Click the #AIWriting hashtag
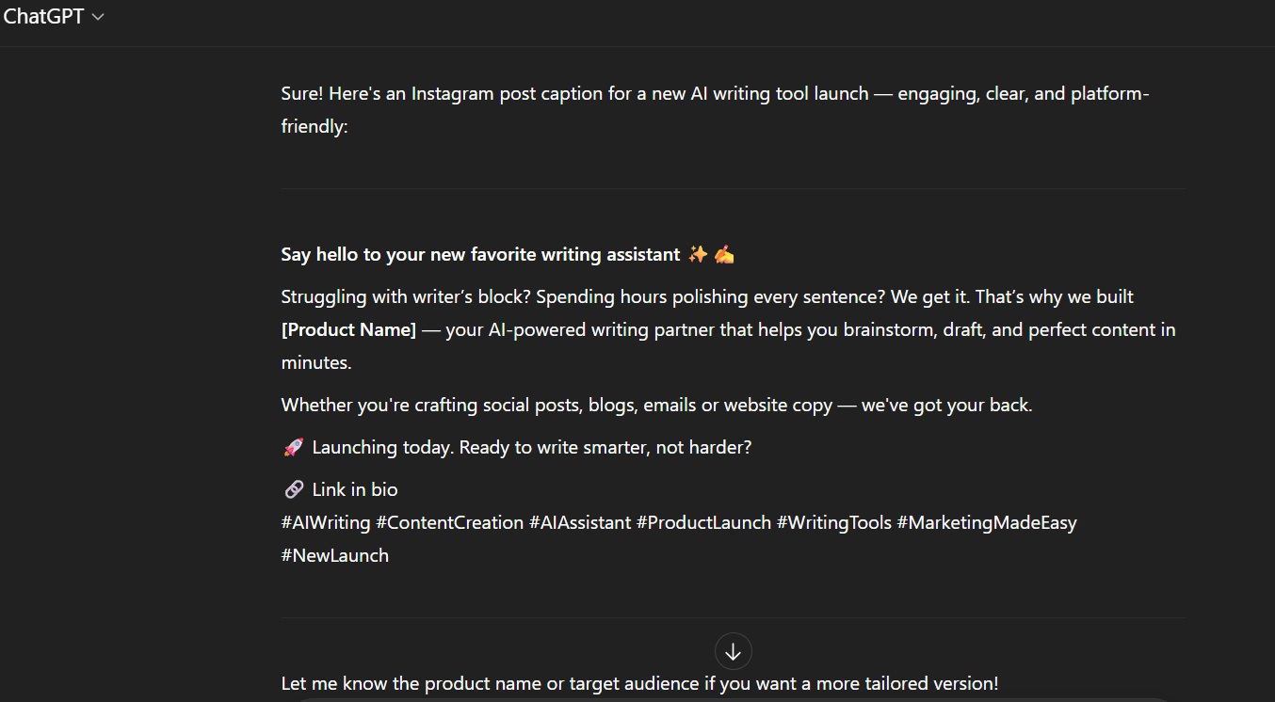The height and width of the screenshot is (702, 1275). coord(326,522)
